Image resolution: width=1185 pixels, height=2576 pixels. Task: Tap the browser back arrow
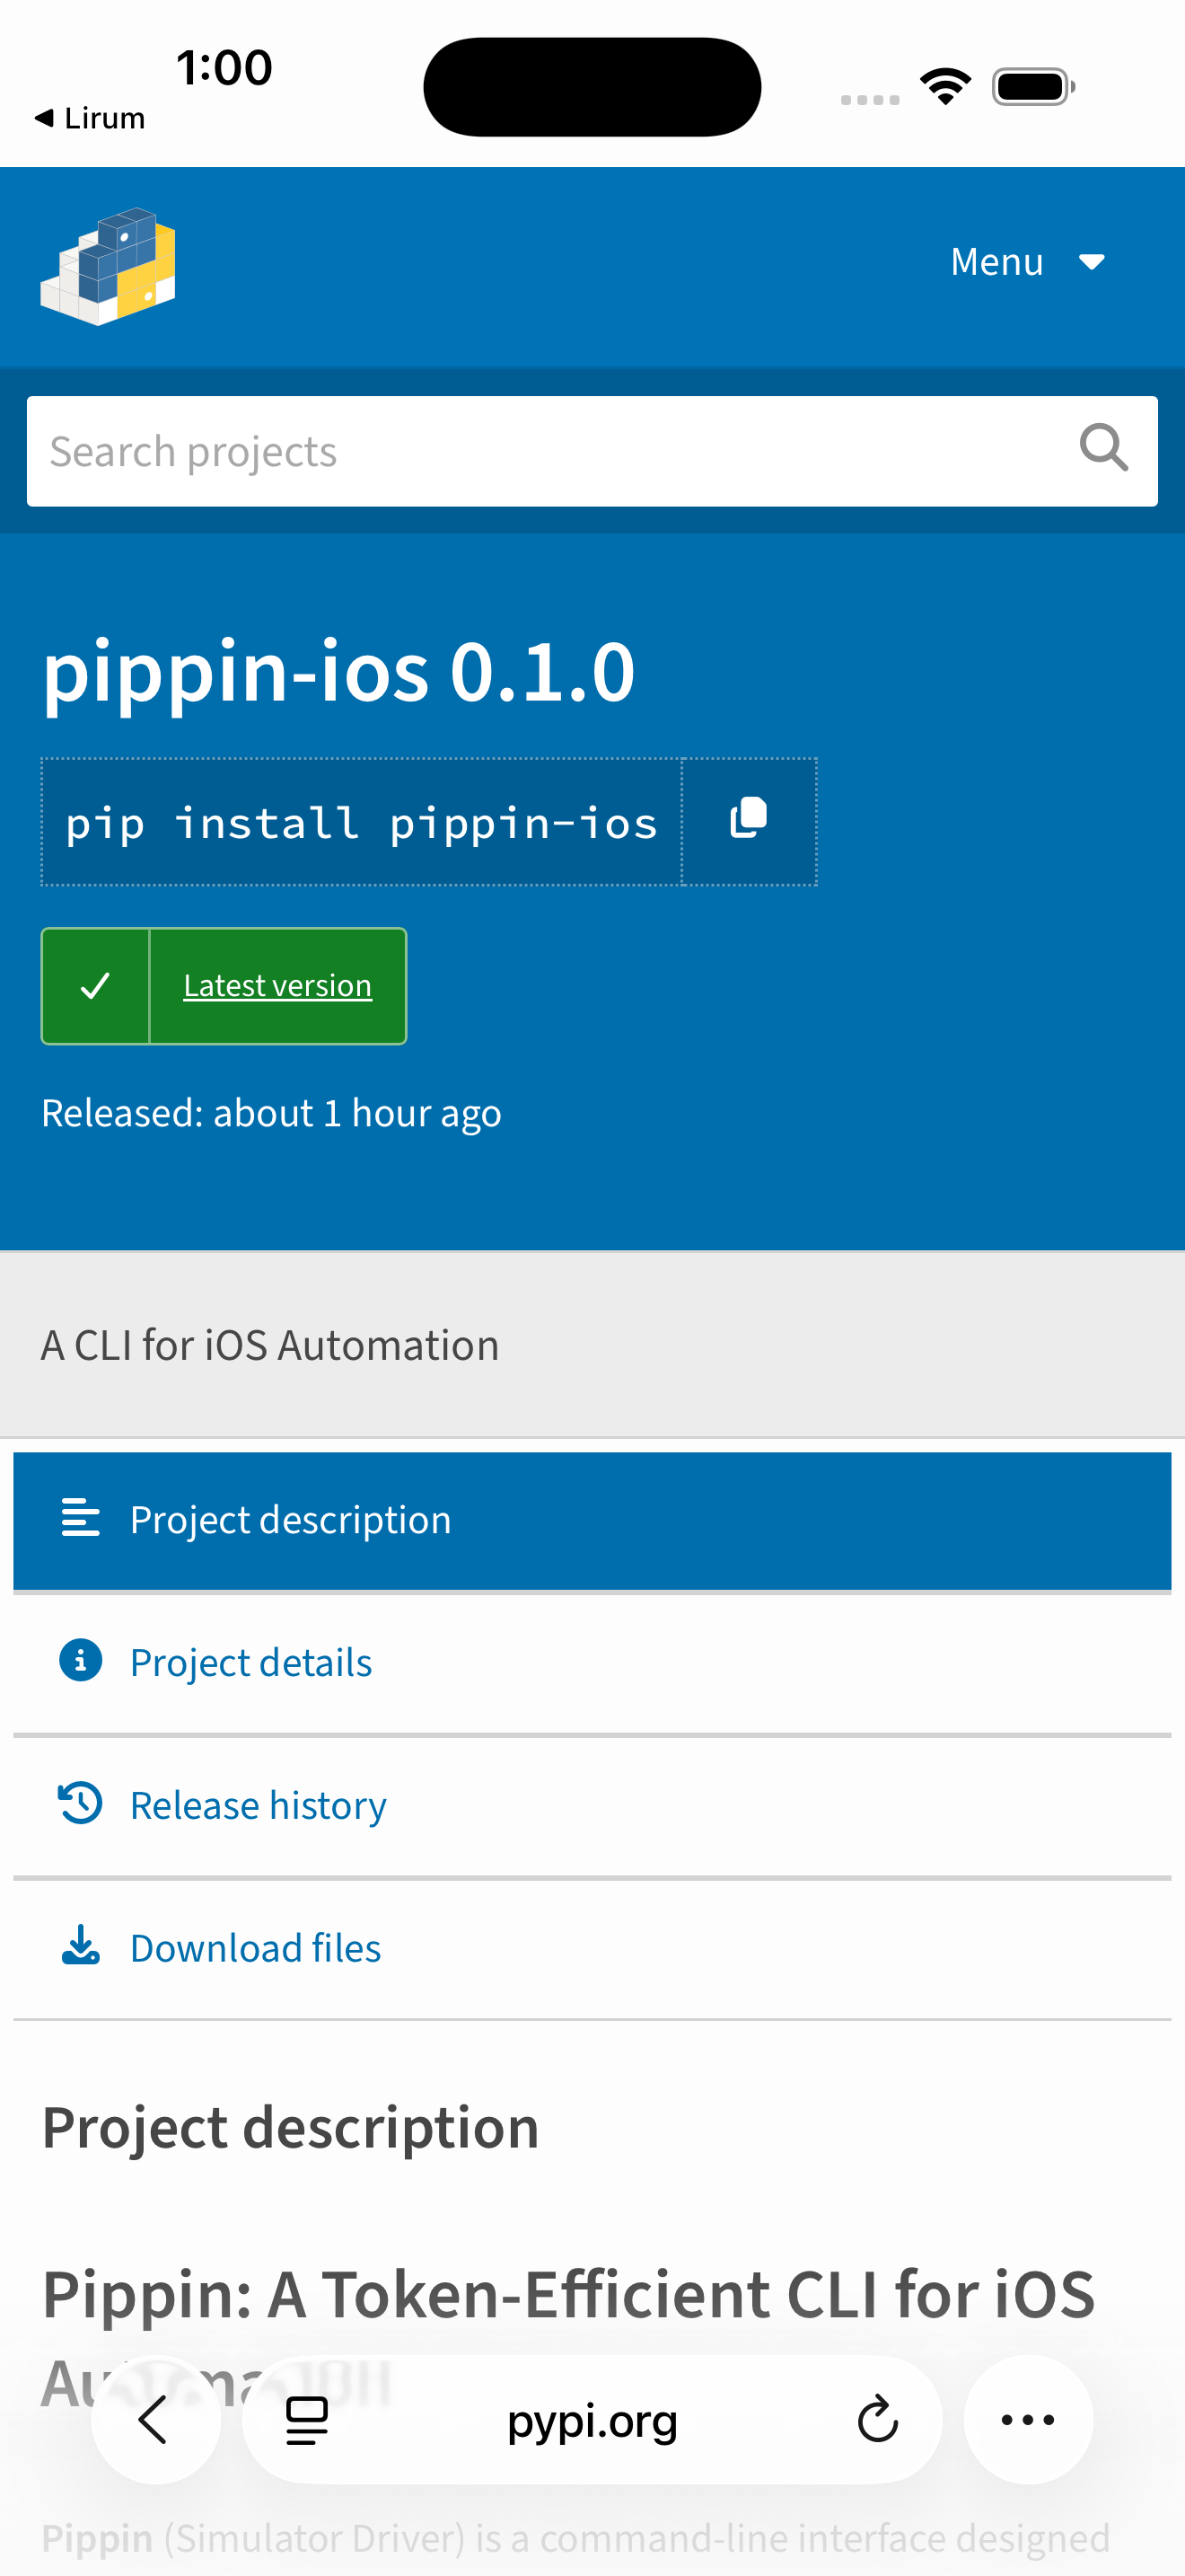tap(155, 2420)
